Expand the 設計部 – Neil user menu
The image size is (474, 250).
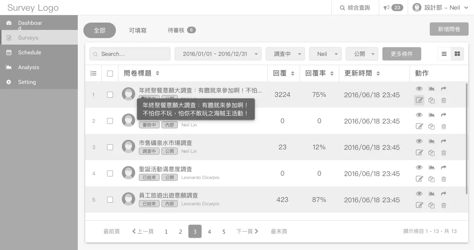pyautogui.click(x=441, y=7)
